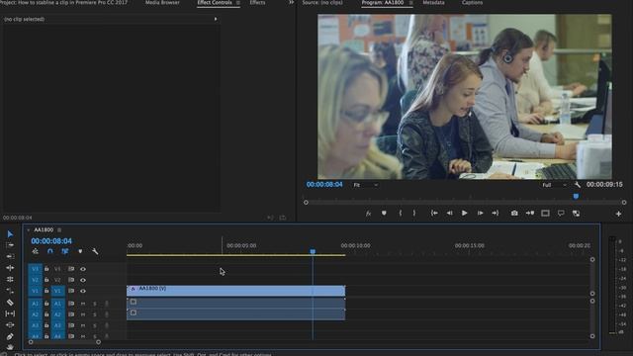Screen dimensions: 633x356
Task: Add a marker in the timeline panel
Action: [80, 251]
